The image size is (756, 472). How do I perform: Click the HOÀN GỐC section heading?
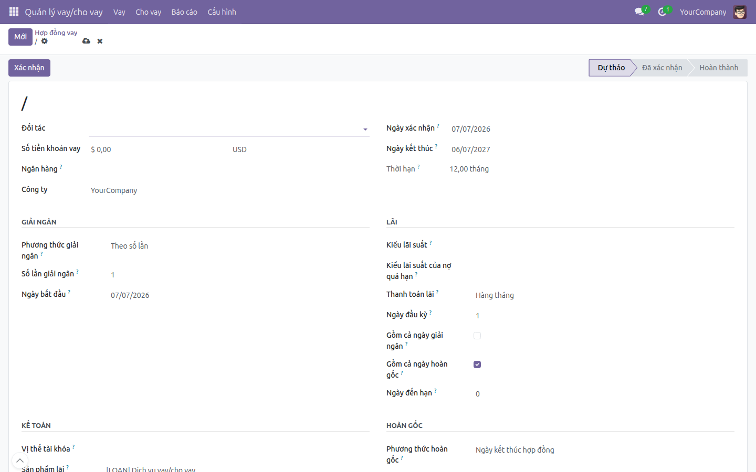coord(404,425)
